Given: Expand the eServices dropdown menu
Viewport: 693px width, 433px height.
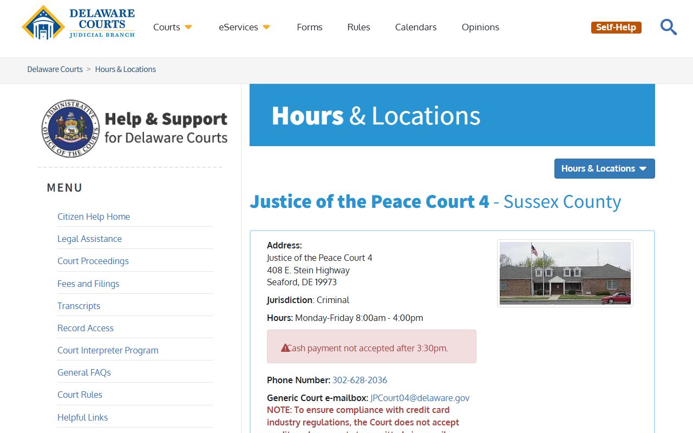Looking at the screenshot, I should pos(245,27).
